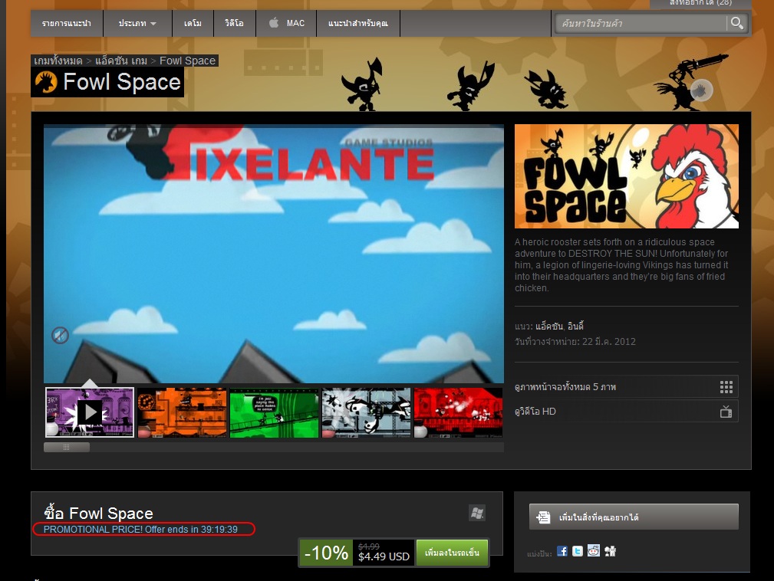Click the Apple logo next to MAC
This screenshot has height=581, width=774.
(274, 23)
